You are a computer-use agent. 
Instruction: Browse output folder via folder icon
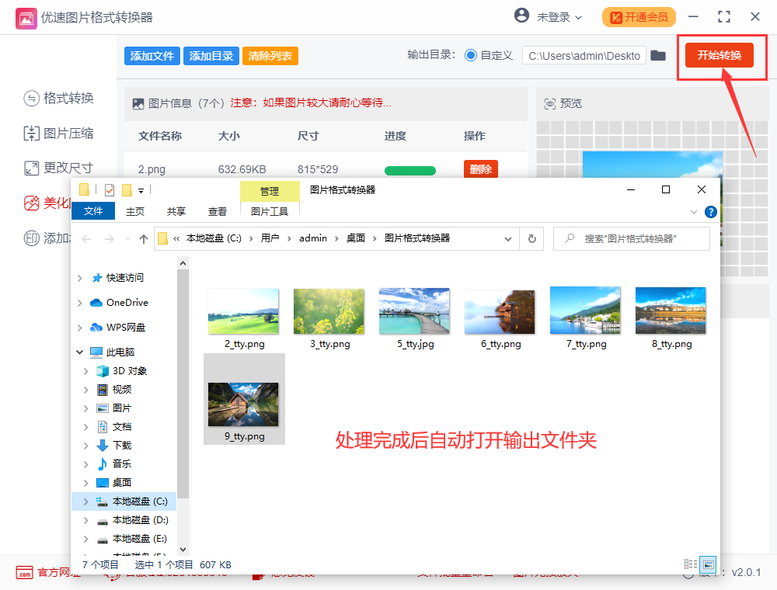coord(657,55)
